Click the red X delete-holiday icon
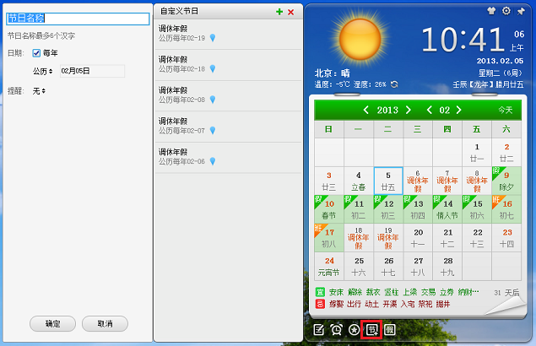Screen dimensions: 536x346 coord(291,13)
